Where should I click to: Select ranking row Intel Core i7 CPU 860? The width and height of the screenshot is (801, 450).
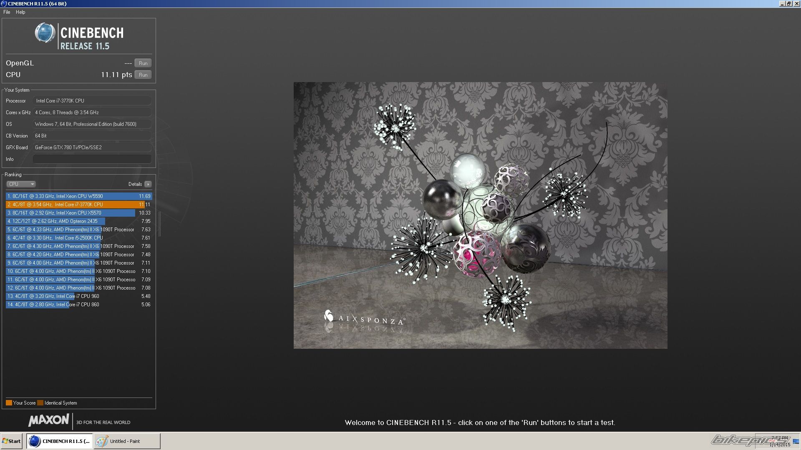point(79,305)
